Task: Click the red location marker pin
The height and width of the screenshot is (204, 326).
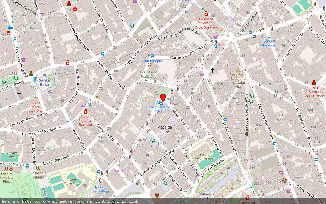Action: tap(163, 98)
